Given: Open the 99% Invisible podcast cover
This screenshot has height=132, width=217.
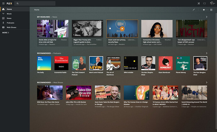Looking at the screenshot, I should pyautogui.click(x=131, y=63).
